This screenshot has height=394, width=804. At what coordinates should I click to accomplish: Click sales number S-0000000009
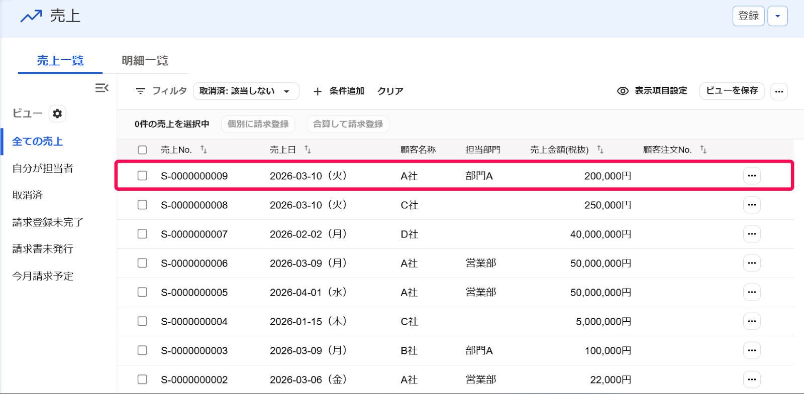tap(194, 176)
